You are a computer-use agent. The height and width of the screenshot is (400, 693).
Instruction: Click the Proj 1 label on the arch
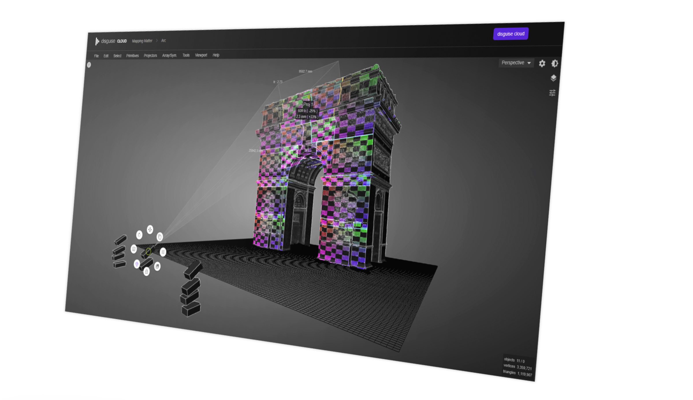click(x=308, y=104)
